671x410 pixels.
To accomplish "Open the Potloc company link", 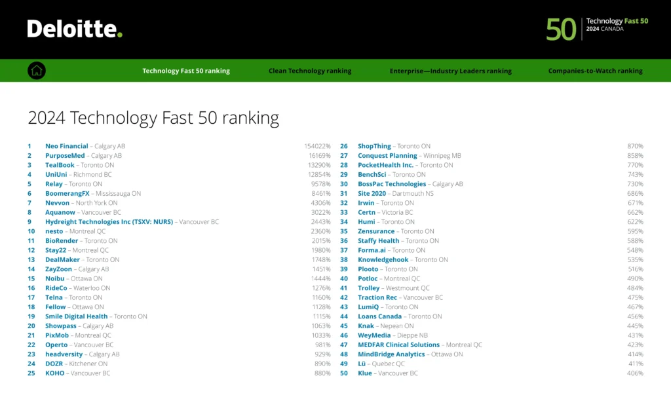I will pyautogui.click(x=368, y=278).
